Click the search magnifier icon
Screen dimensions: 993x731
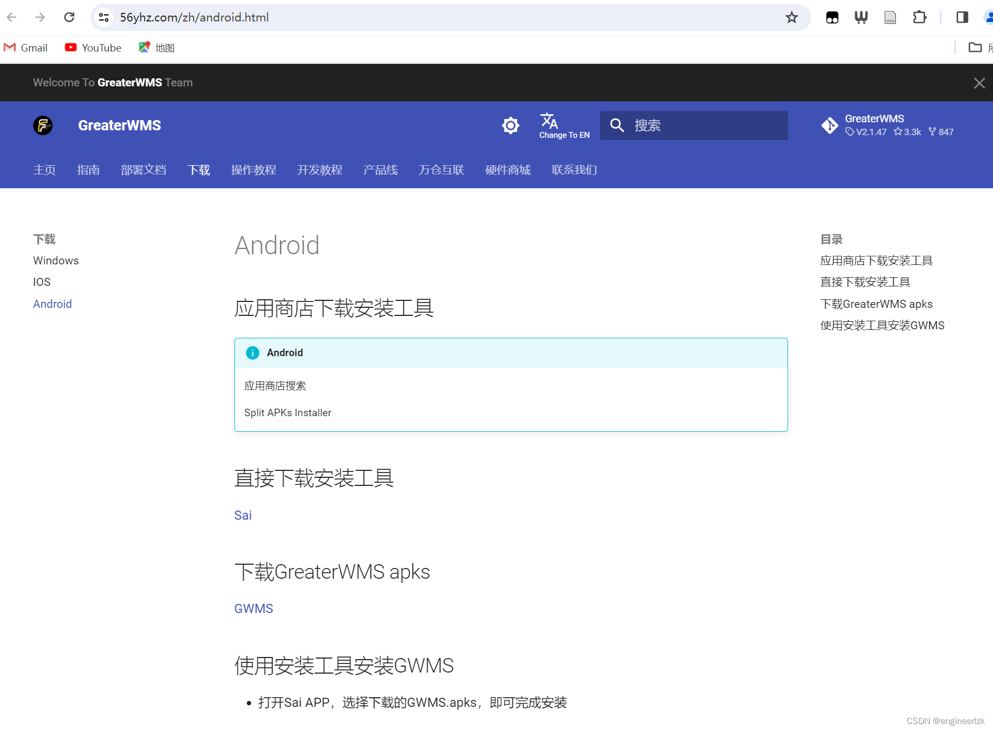pos(617,125)
